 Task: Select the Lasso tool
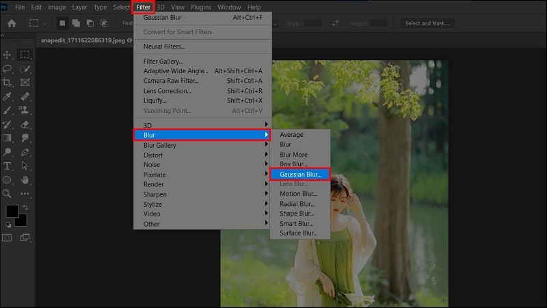7,69
